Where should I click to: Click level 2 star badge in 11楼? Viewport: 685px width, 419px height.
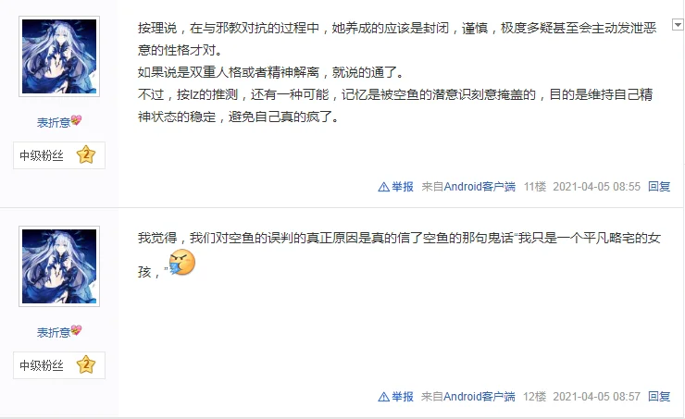[86, 154]
